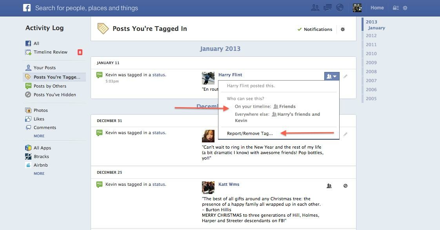Jump to 2008 in year timeline
The height and width of the screenshot is (230, 440).
tap(371, 71)
